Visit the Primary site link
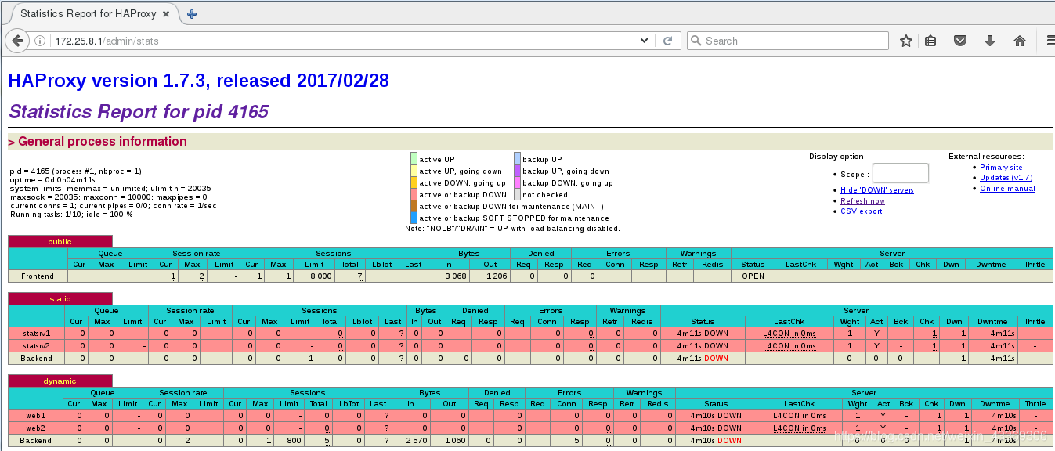This screenshot has height=451, width=1055. [x=1001, y=168]
